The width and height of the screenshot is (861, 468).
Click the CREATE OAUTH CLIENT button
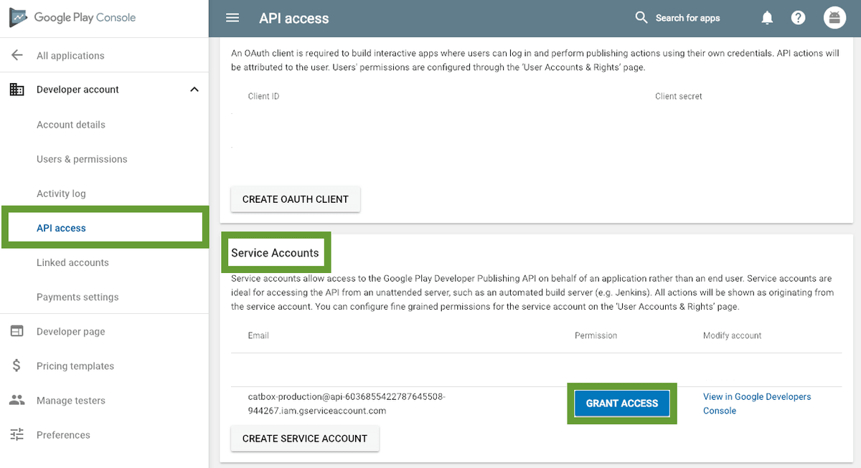pyautogui.click(x=295, y=199)
